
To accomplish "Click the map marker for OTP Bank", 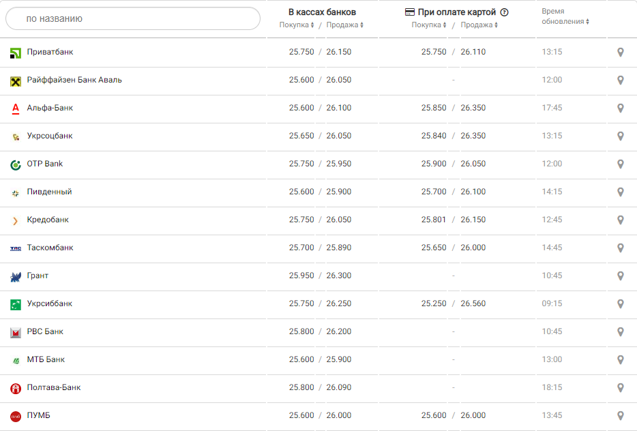I will (x=620, y=164).
